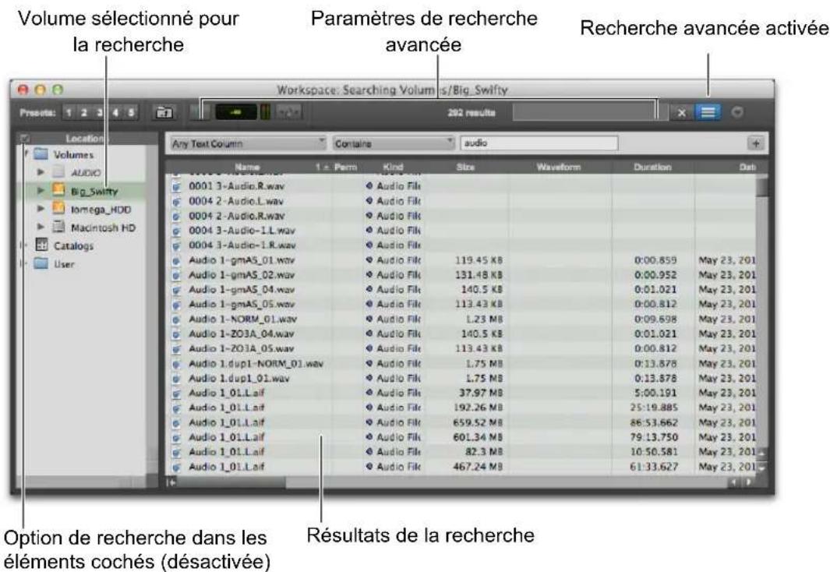The height and width of the screenshot is (572, 830).
Task: Select preset 1 button
Action: (x=69, y=113)
